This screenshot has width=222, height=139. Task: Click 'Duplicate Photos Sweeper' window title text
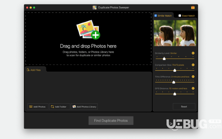click(114, 7)
